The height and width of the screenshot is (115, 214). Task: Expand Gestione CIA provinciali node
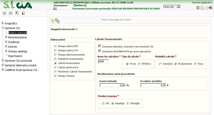click(x=3, y=60)
